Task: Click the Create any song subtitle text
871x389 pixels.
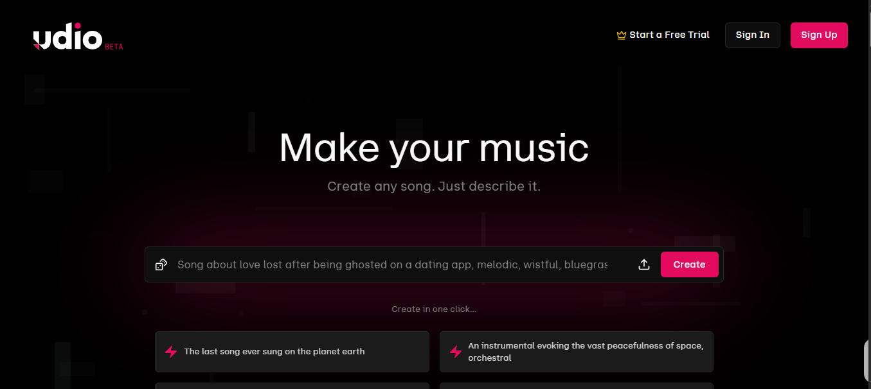Action: pyautogui.click(x=434, y=187)
